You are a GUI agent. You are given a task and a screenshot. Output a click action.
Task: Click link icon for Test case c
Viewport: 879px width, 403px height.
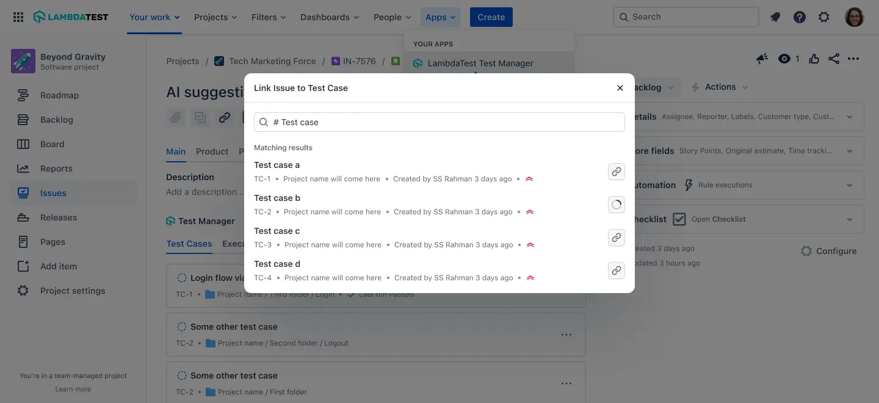(x=617, y=238)
